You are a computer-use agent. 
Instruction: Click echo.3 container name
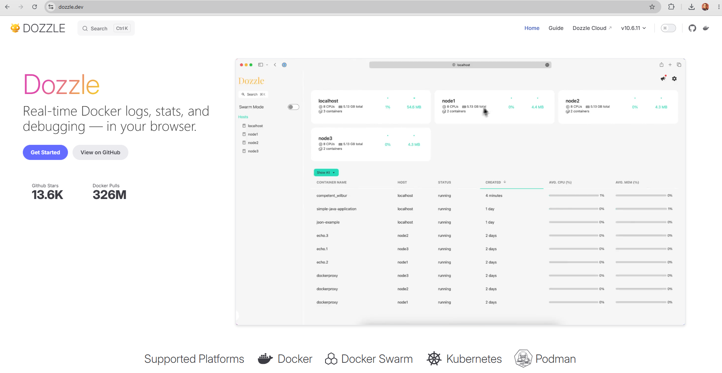[x=322, y=235]
